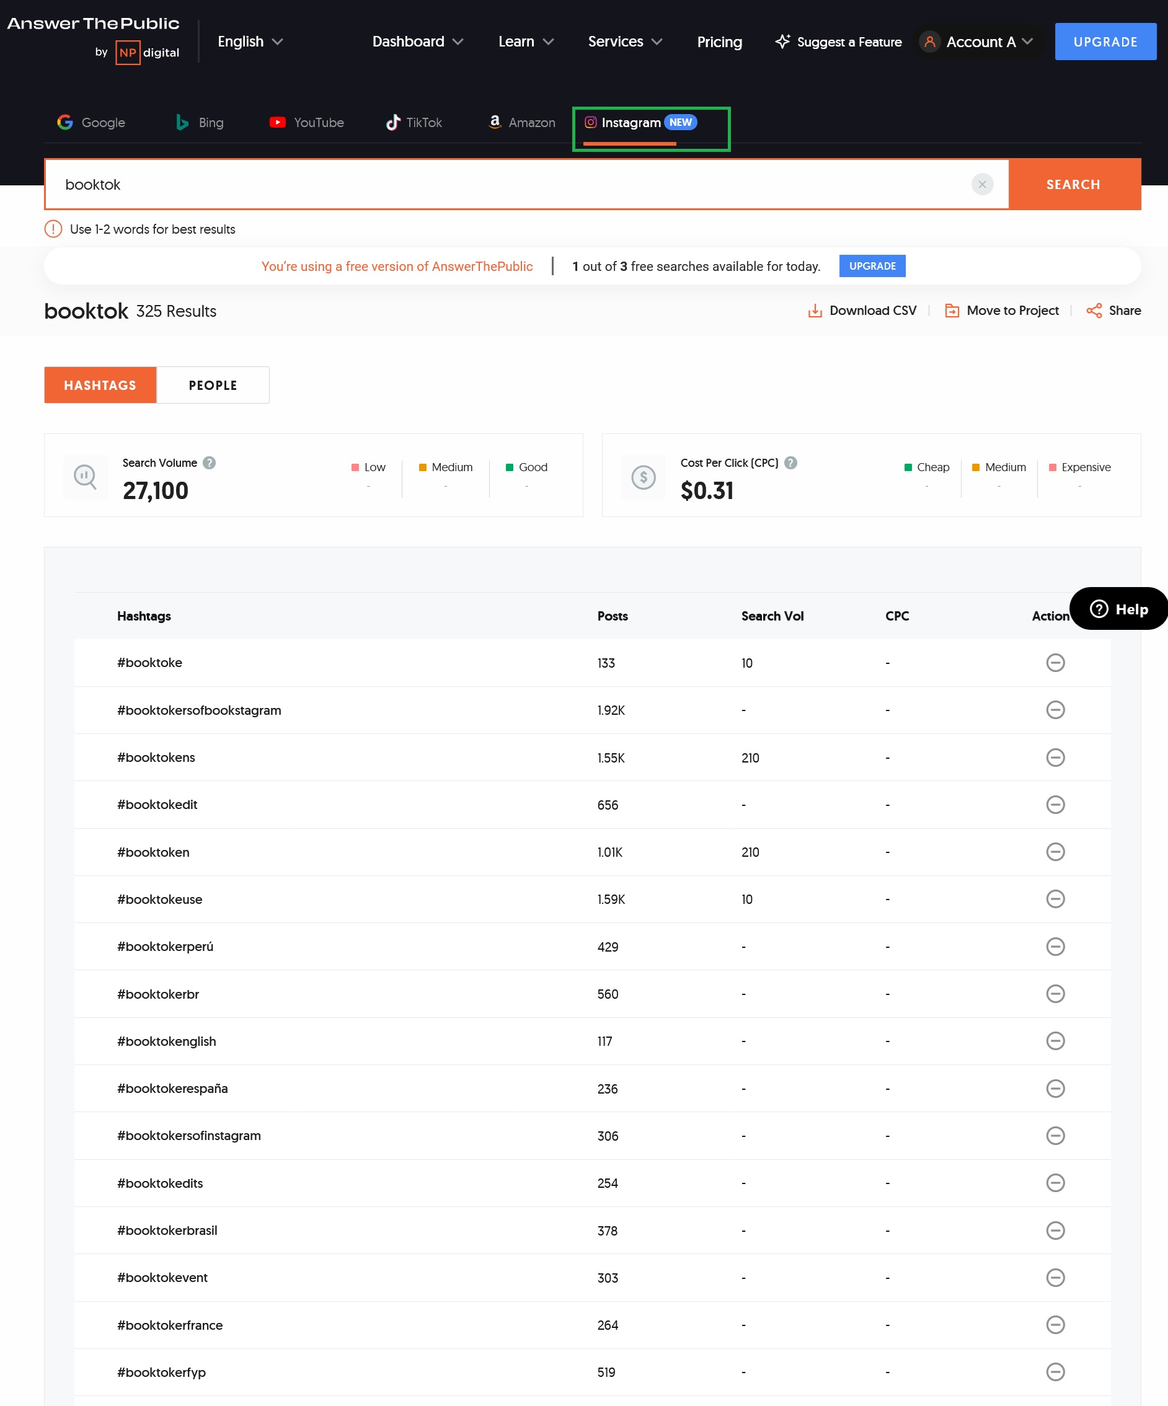Viewport: 1168px width, 1406px height.
Task: Remove the #booktokersofbookstagram row
Action: click(1055, 709)
